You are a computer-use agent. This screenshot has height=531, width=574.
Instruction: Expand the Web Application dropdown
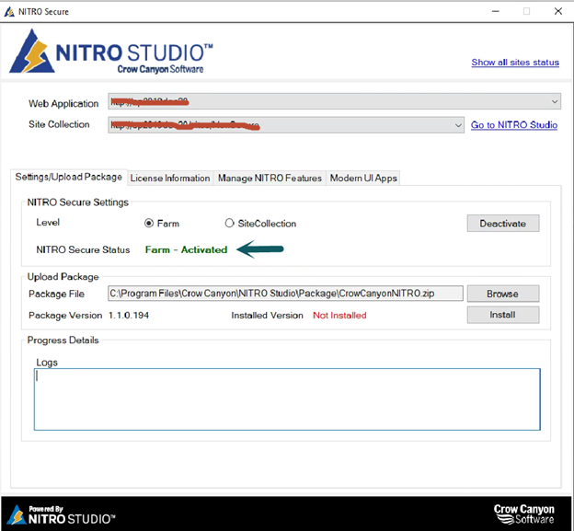555,101
